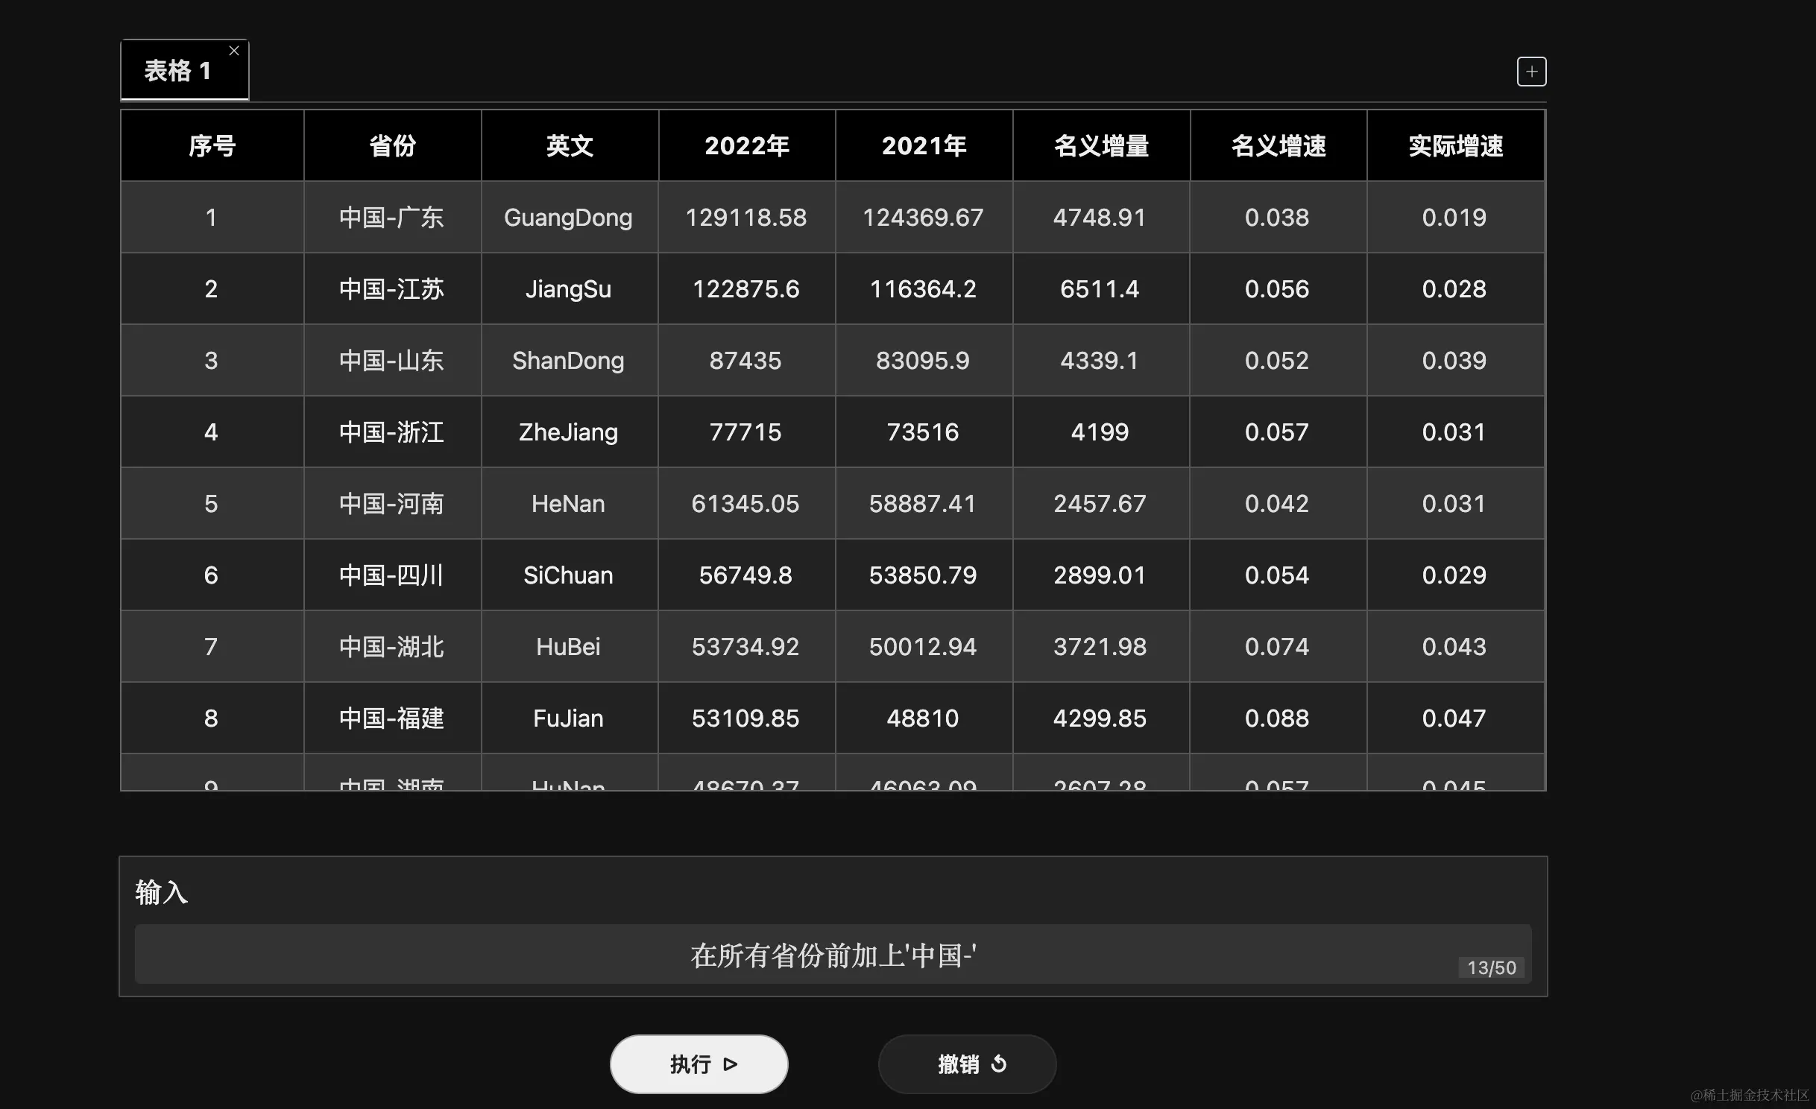Click the command input field
Image resolution: width=1816 pixels, height=1109 pixels.
(832, 955)
